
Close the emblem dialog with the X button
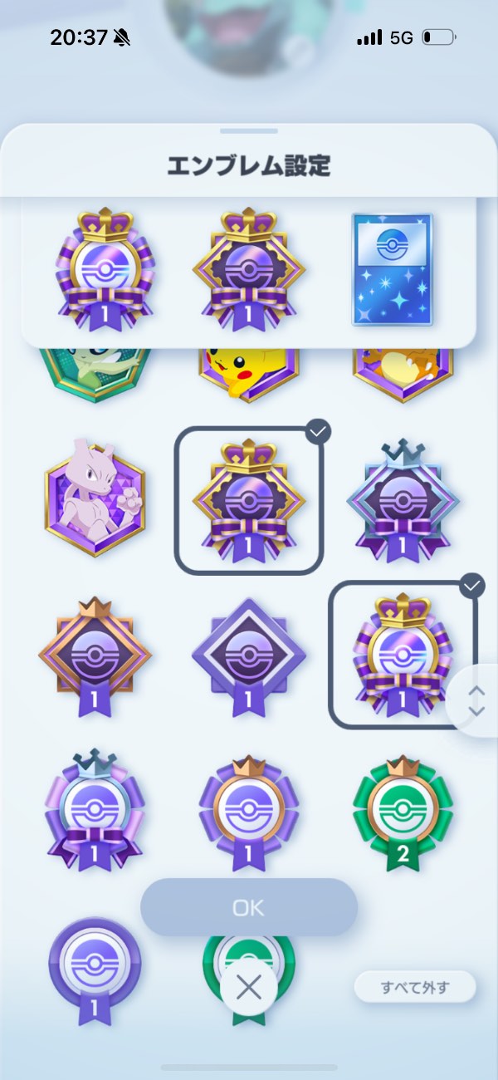[x=249, y=988]
